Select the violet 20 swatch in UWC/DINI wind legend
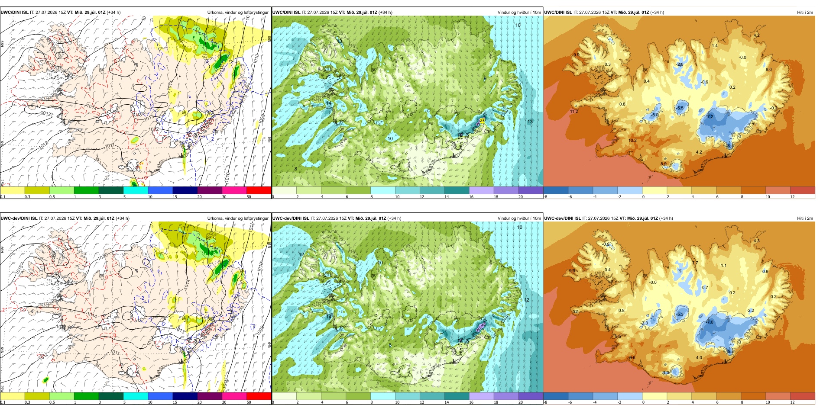 (x=531, y=190)
